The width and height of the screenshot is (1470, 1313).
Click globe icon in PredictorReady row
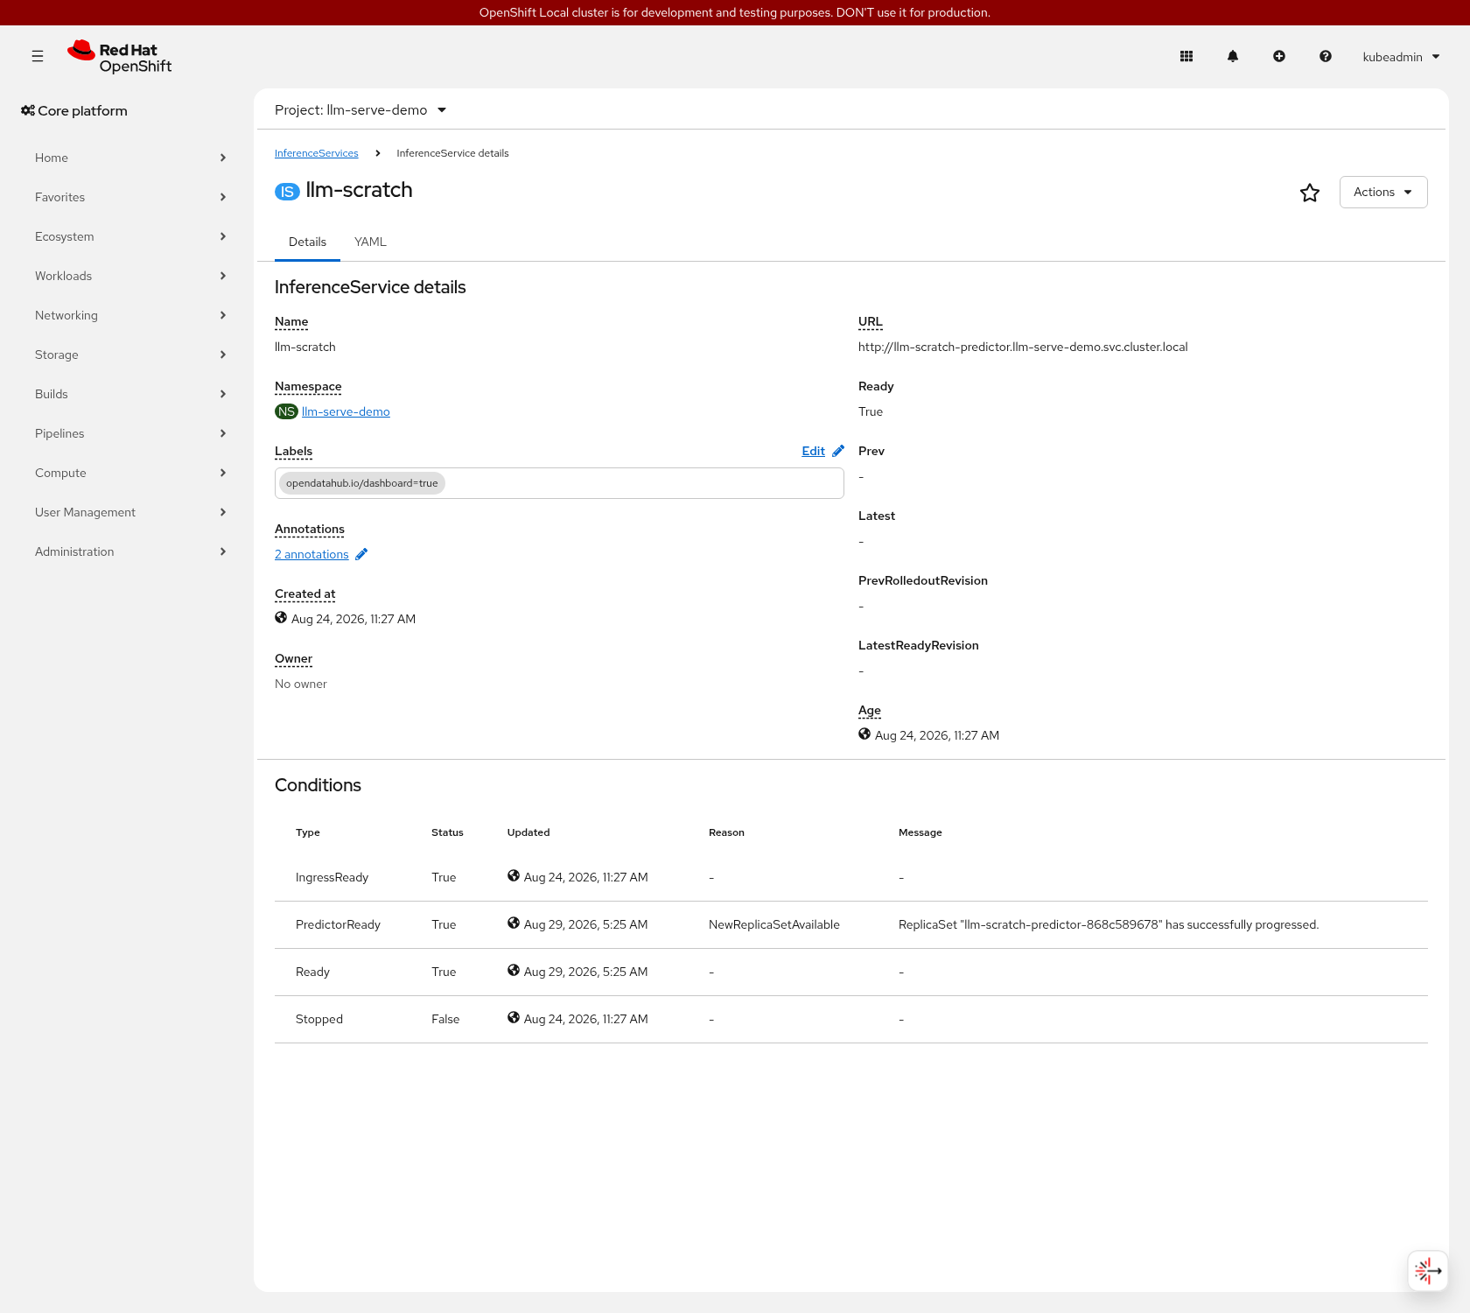[514, 923]
